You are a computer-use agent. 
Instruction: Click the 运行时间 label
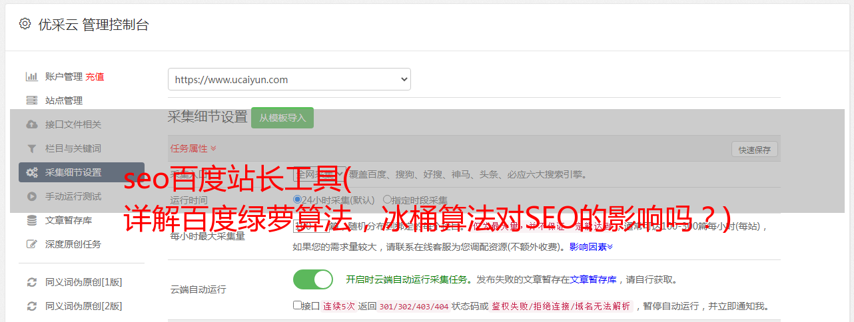pos(189,200)
